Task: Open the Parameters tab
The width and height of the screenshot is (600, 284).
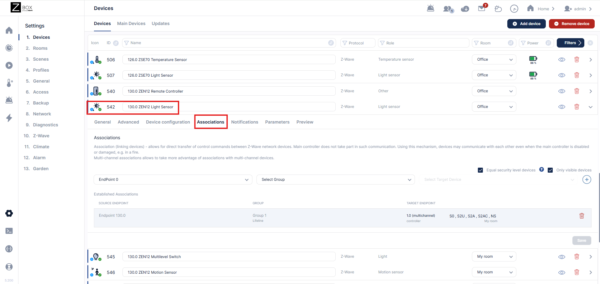Action: point(277,122)
